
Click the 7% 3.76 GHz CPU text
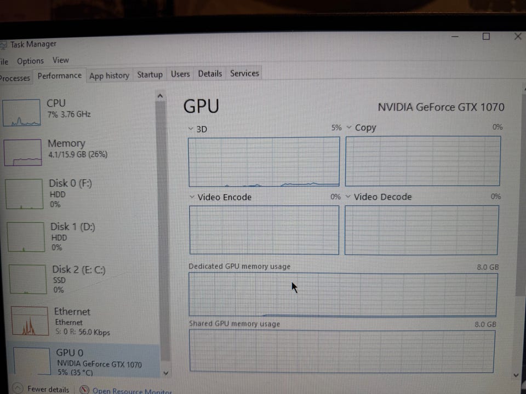[x=69, y=114]
